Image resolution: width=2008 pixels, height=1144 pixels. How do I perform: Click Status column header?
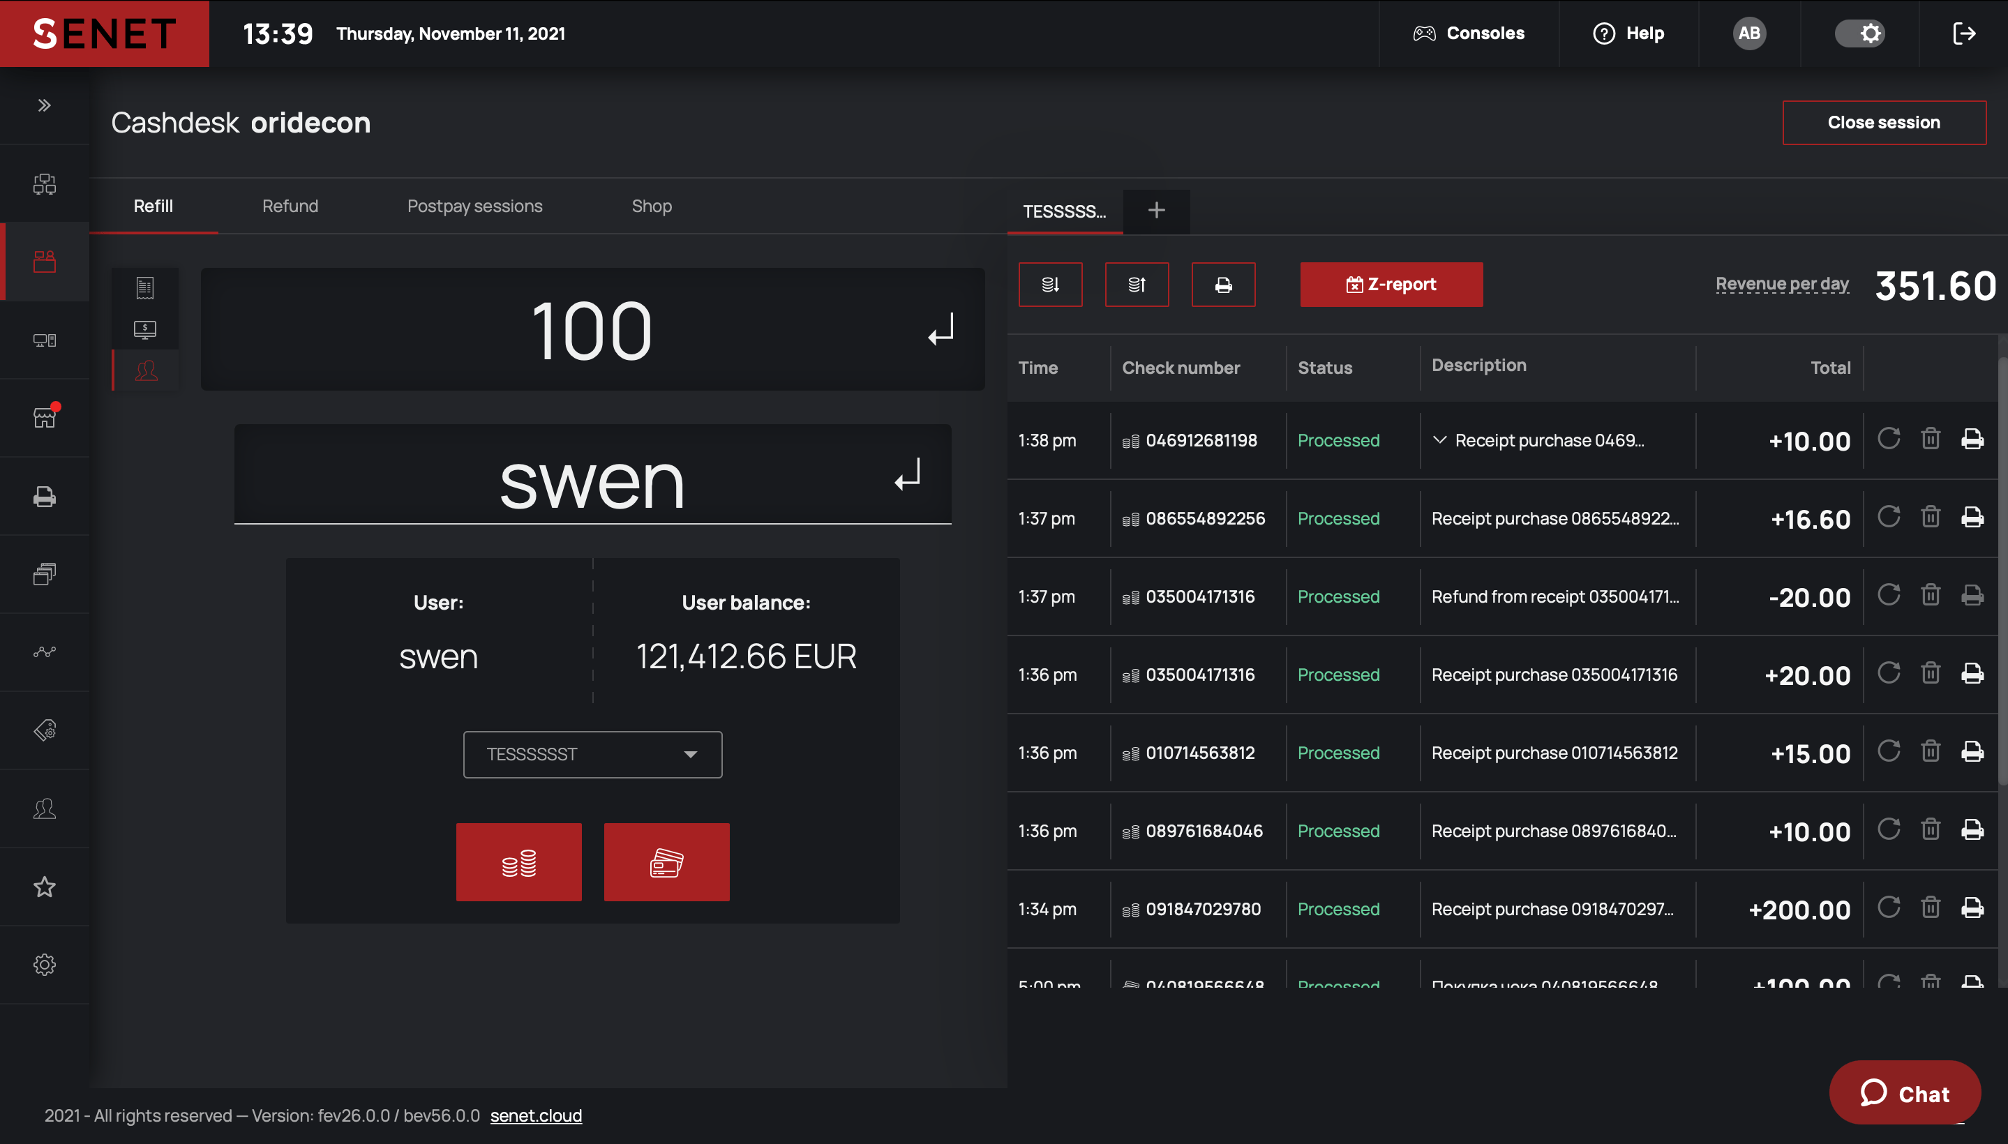tap(1325, 368)
